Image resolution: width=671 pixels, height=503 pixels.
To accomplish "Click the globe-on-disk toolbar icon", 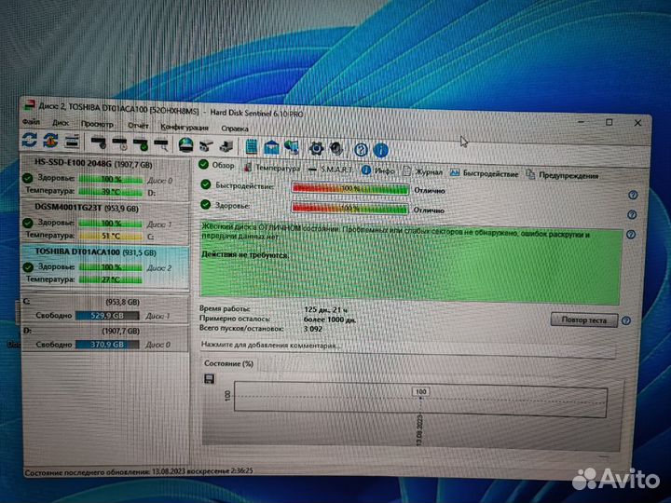I will pos(185,145).
